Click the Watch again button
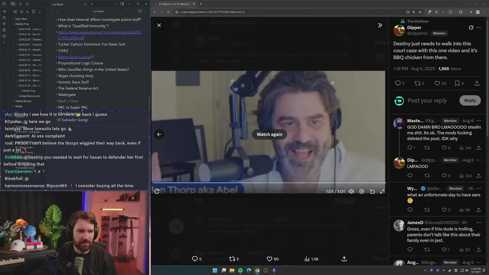The width and height of the screenshot is (489, 275). (269, 134)
